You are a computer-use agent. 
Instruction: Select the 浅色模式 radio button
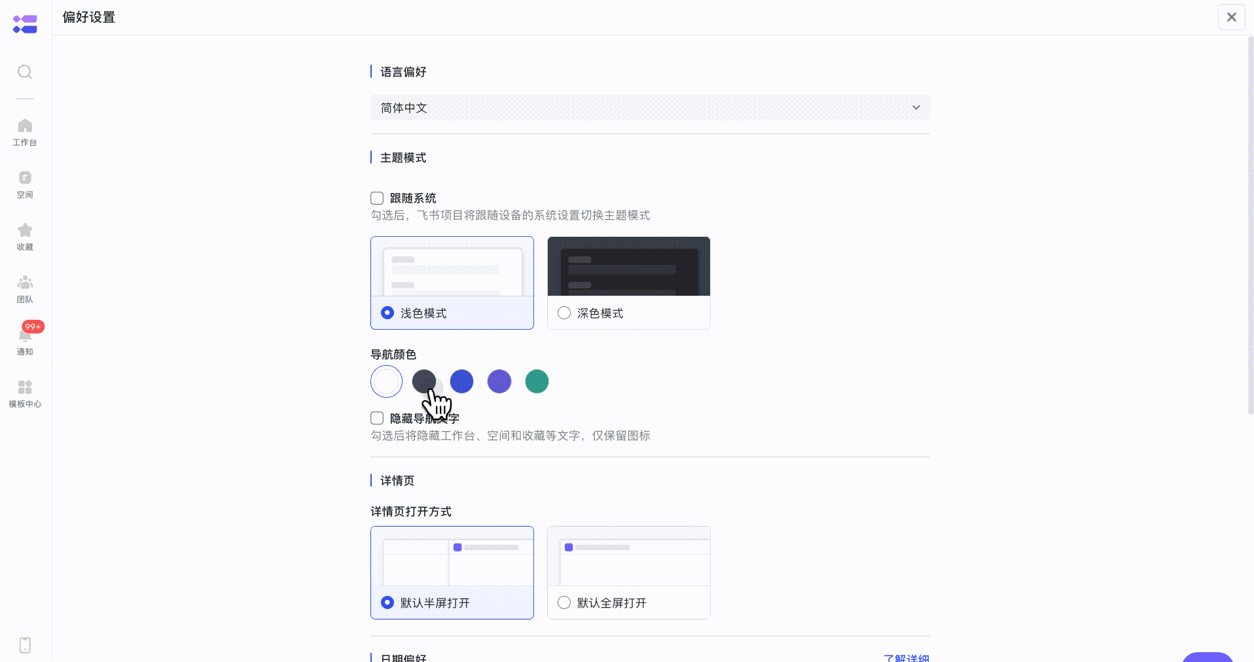(387, 313)
